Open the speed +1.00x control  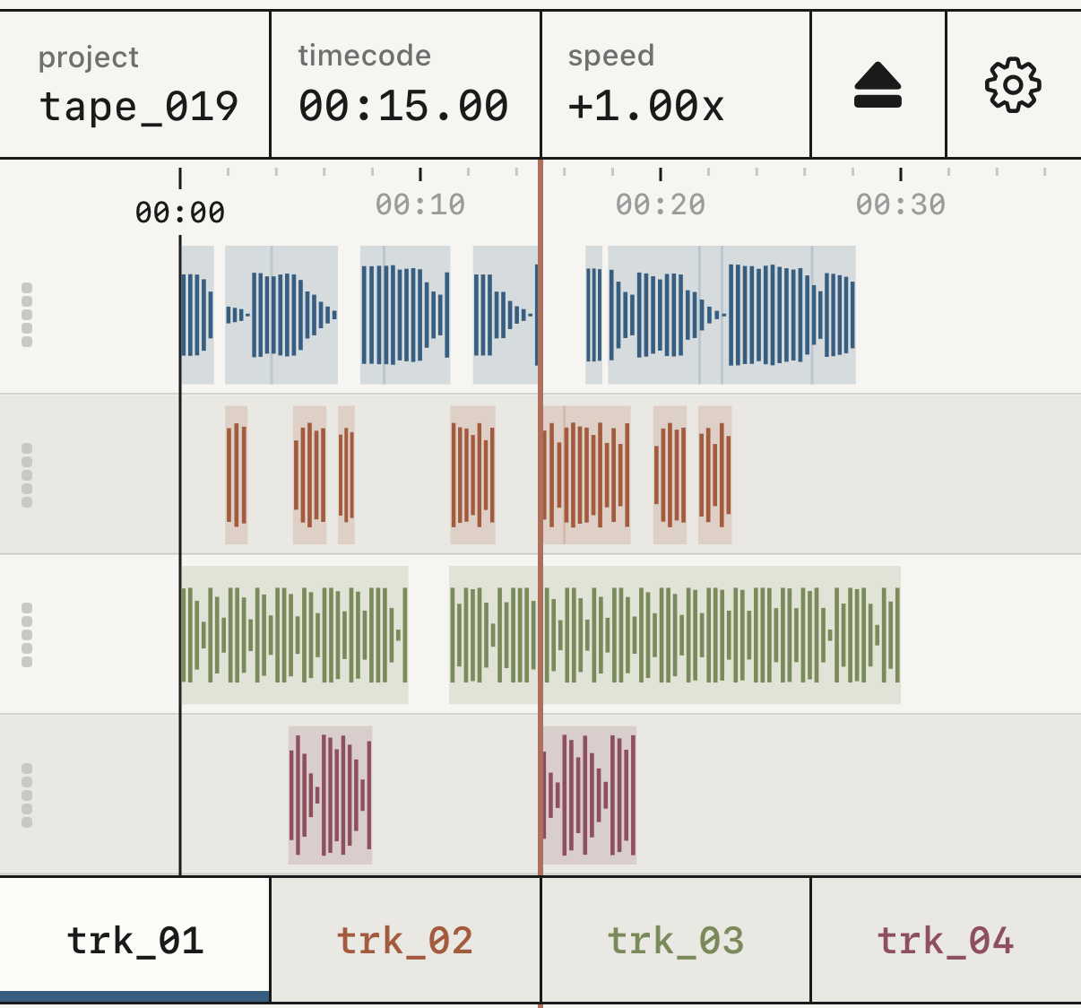676,85
